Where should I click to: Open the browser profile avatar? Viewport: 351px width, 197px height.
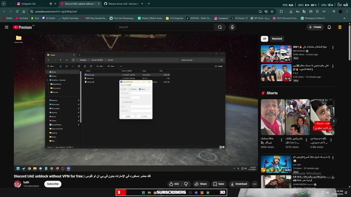coord(340,11)
